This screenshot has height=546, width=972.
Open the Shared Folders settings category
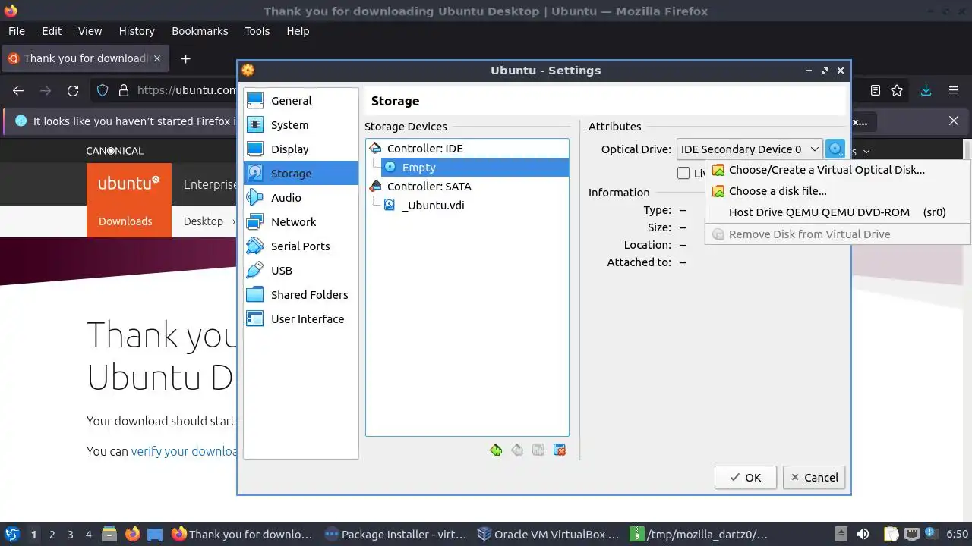tap(301, 295)
